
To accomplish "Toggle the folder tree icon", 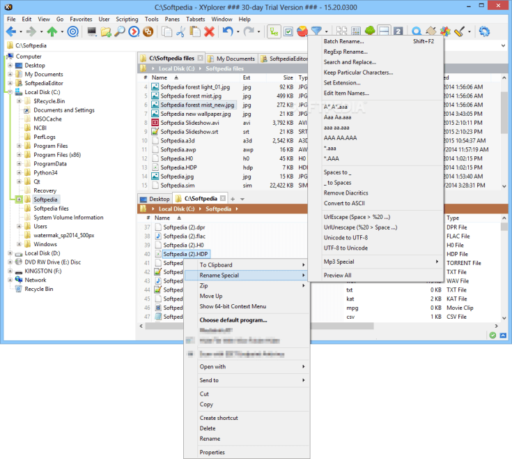I will click(x=274, y=31).
